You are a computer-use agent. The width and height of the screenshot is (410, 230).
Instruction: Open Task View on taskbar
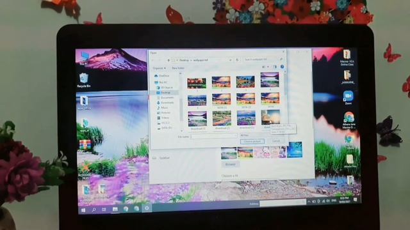[104, 210]
